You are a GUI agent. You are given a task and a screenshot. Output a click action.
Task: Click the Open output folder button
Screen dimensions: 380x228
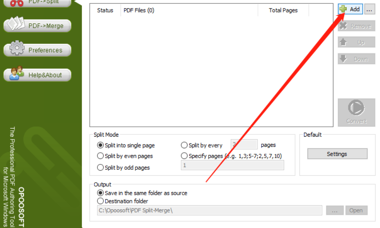point(357,210)
